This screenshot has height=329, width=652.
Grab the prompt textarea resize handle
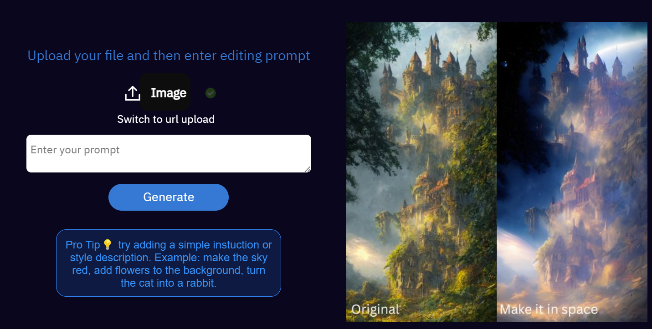point(308,169)
